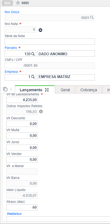
Task: Click the Parceiro label link
Action: 11,48
